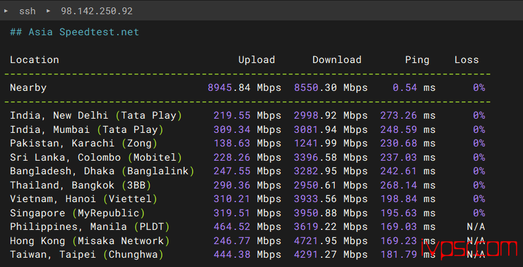Click 'Philippines, Manila (PLDT)' row

coord(248,227)
